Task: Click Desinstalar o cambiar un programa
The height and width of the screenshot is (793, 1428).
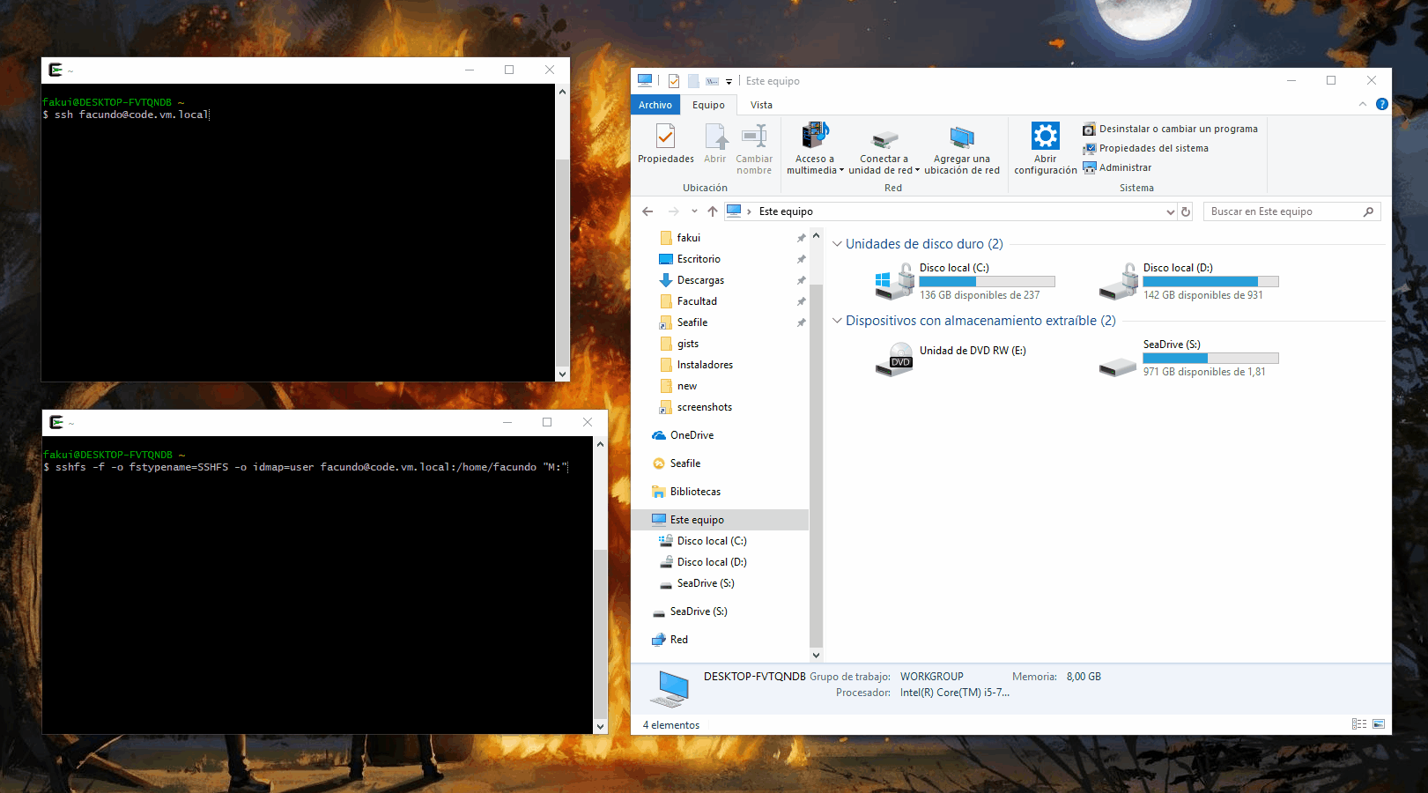Action: tap(1170, 129)
